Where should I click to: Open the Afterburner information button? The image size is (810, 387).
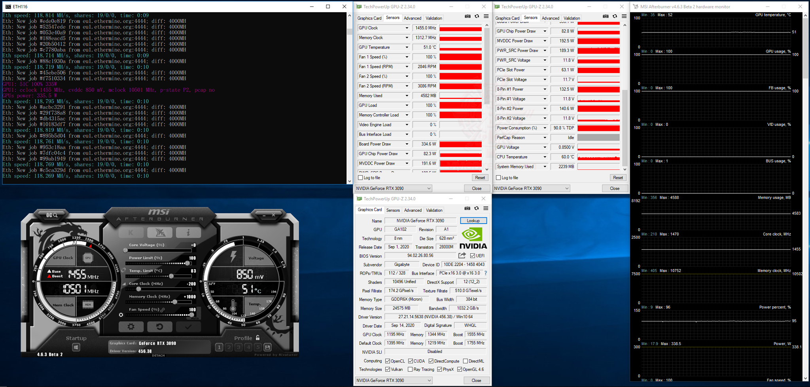pyautogui.click(x=188, y=232)
